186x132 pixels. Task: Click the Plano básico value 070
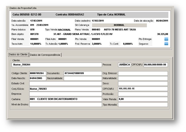click(33, 30)
